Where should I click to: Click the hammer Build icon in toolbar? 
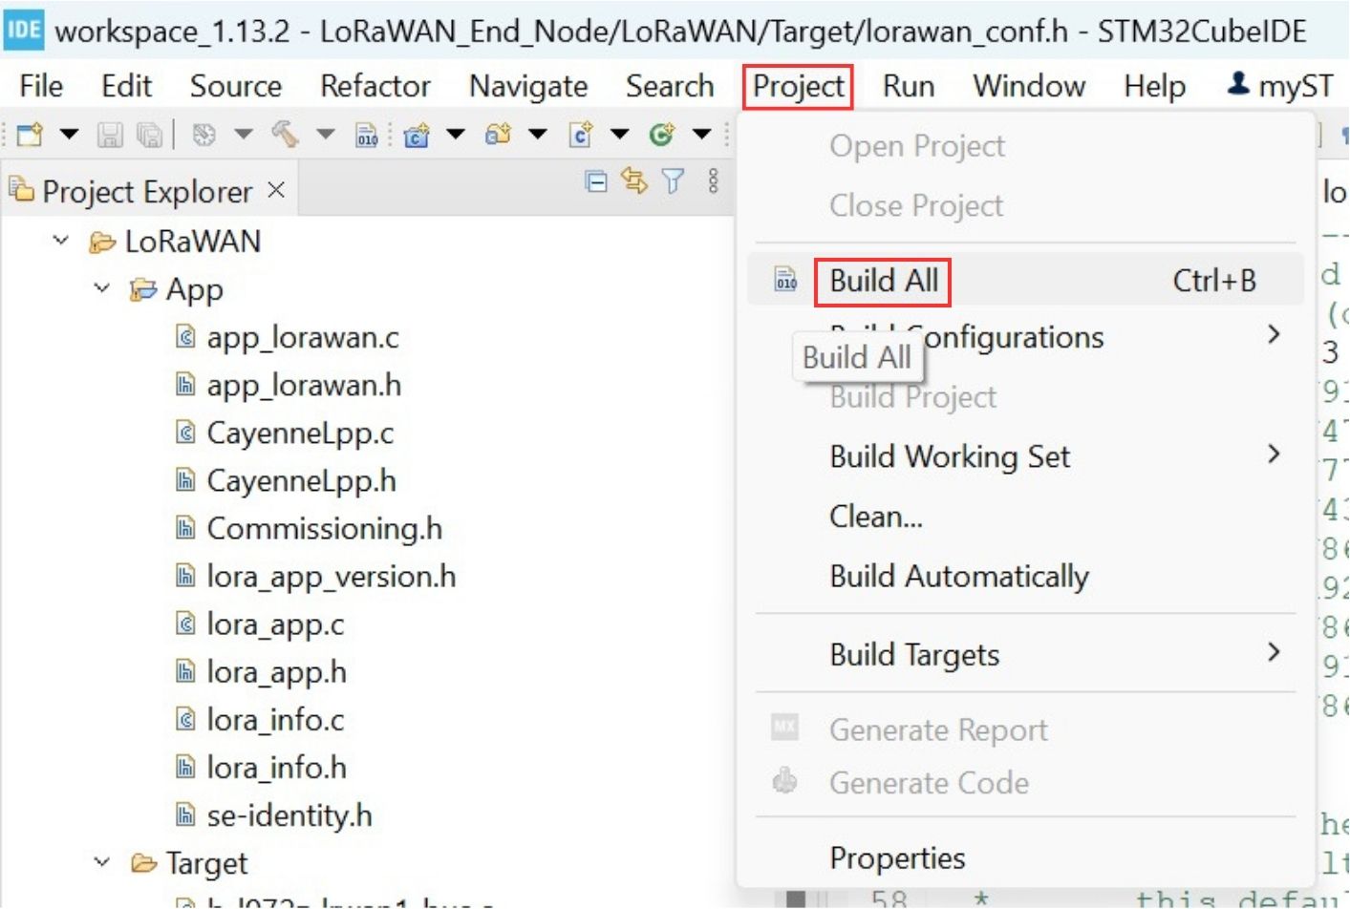286,135
